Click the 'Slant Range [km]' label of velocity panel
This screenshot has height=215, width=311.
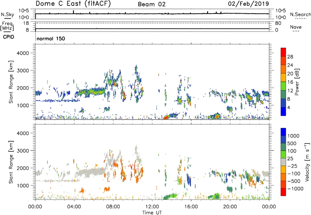(x=11, y=162)
